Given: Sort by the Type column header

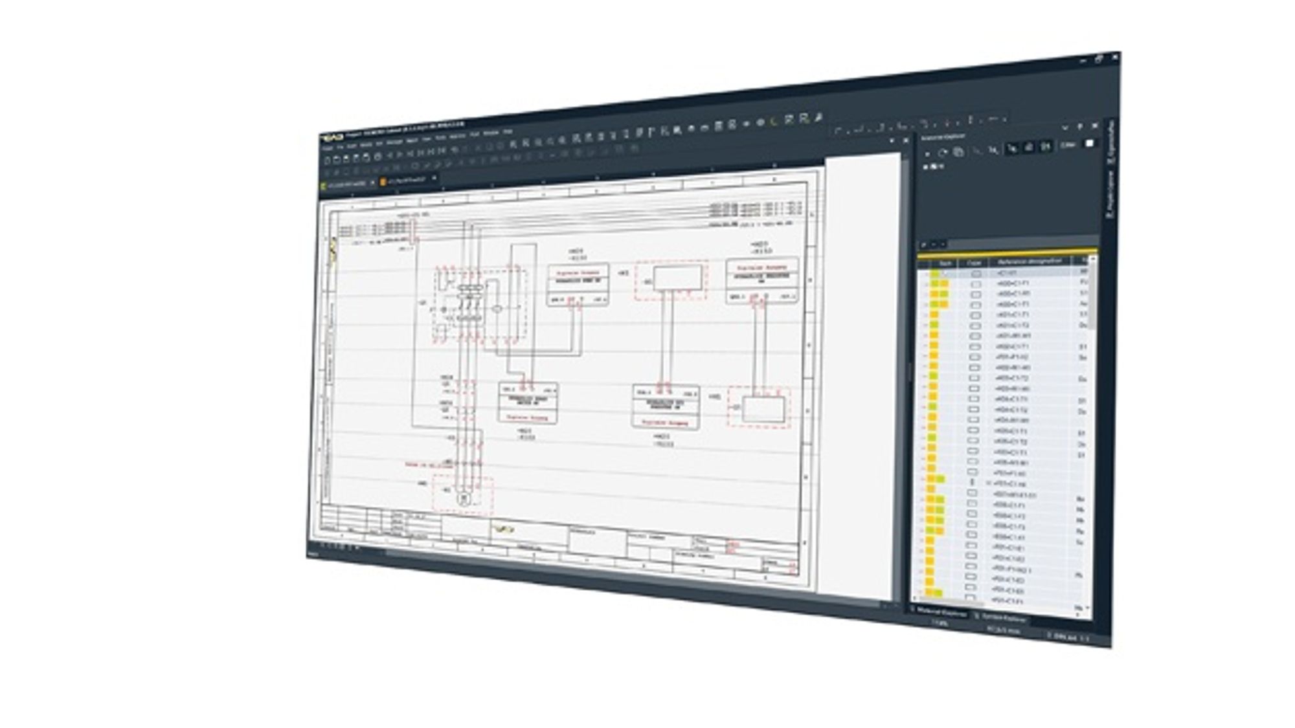Looking at the screenshot, I should 973,263.
